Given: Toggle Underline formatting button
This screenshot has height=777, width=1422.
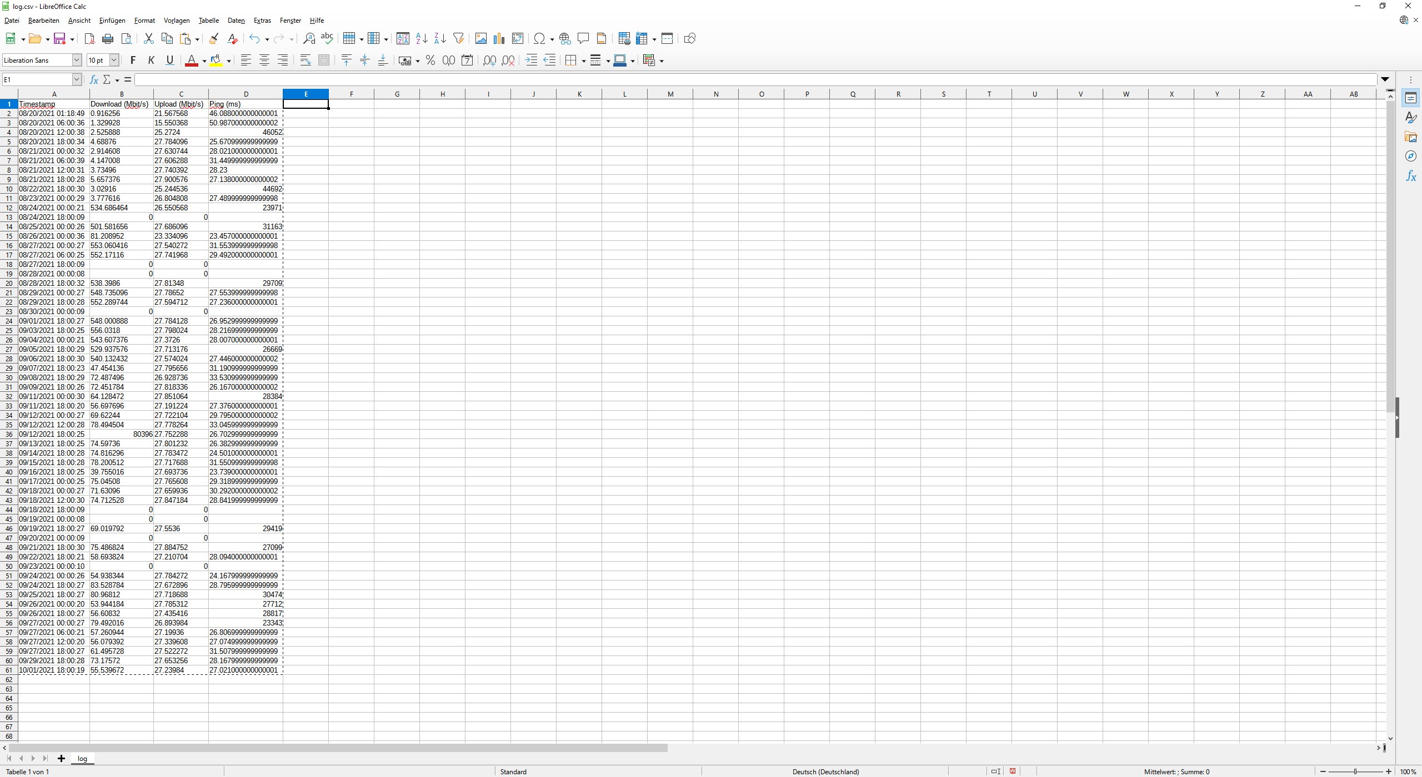Looking at the screenshot, I should click(170, 60).
